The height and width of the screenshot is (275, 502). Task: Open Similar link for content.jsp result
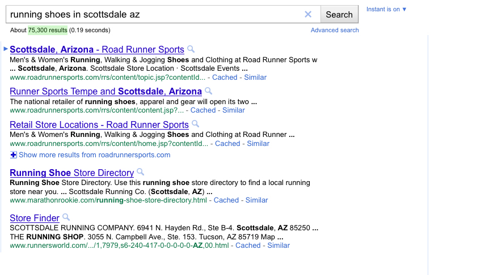233,110
